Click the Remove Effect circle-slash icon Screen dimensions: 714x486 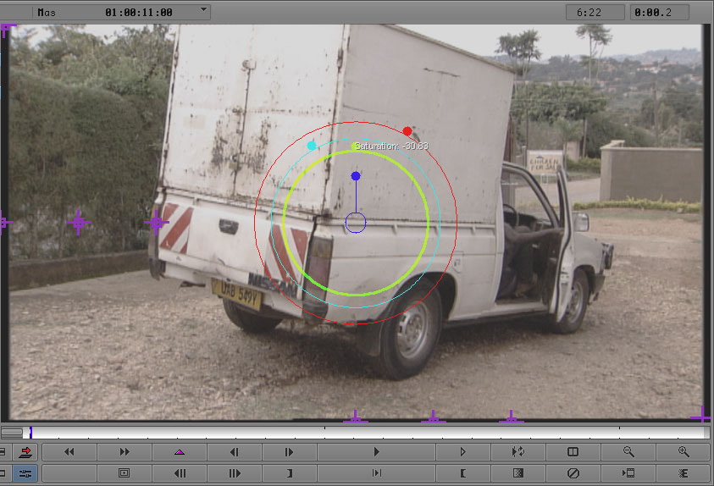click(x=573, y=472)
